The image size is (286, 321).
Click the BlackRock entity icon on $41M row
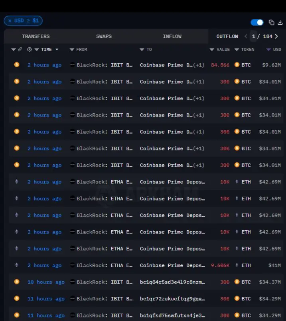tap(72, 265)
